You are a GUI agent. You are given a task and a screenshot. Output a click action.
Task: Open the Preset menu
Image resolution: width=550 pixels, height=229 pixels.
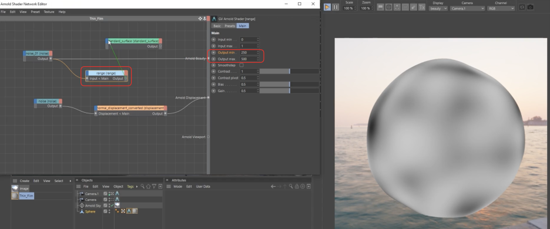[35, 12]
